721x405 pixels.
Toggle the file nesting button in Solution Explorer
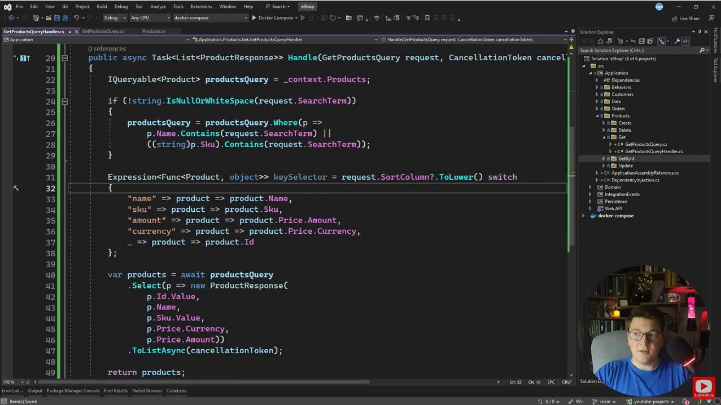(x=661, y=41)
